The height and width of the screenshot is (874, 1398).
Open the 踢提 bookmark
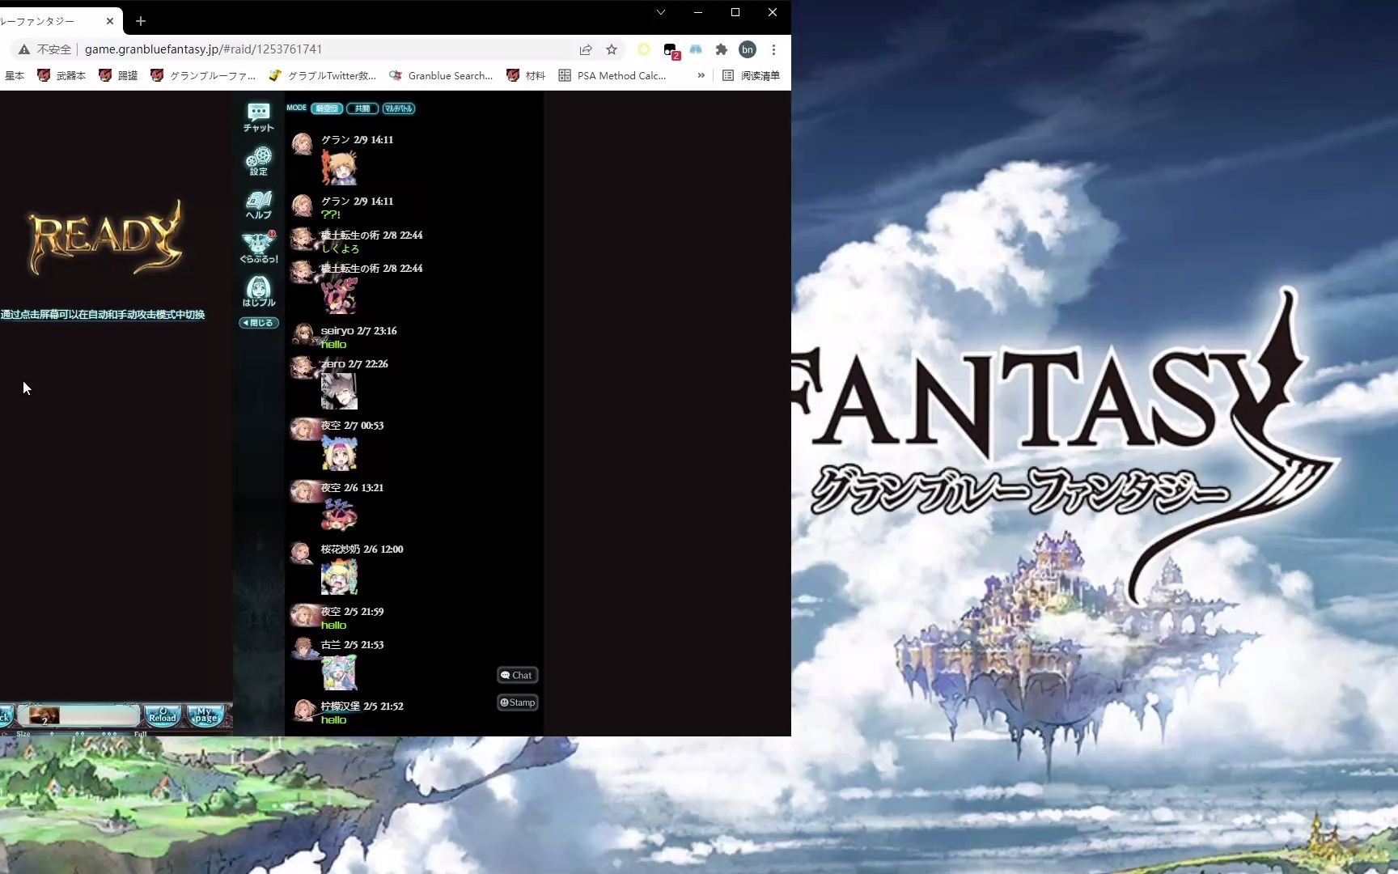pos(118,75)
